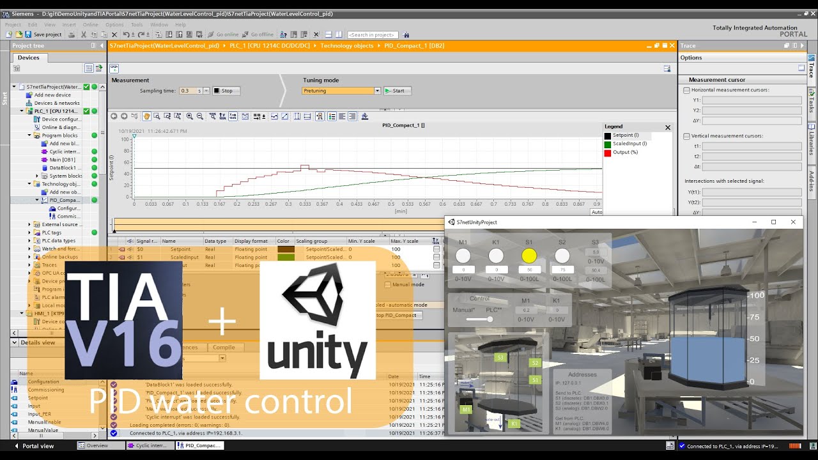Close the Legend panel
Viewport: 818px width, 460px height.
(668, 127)
